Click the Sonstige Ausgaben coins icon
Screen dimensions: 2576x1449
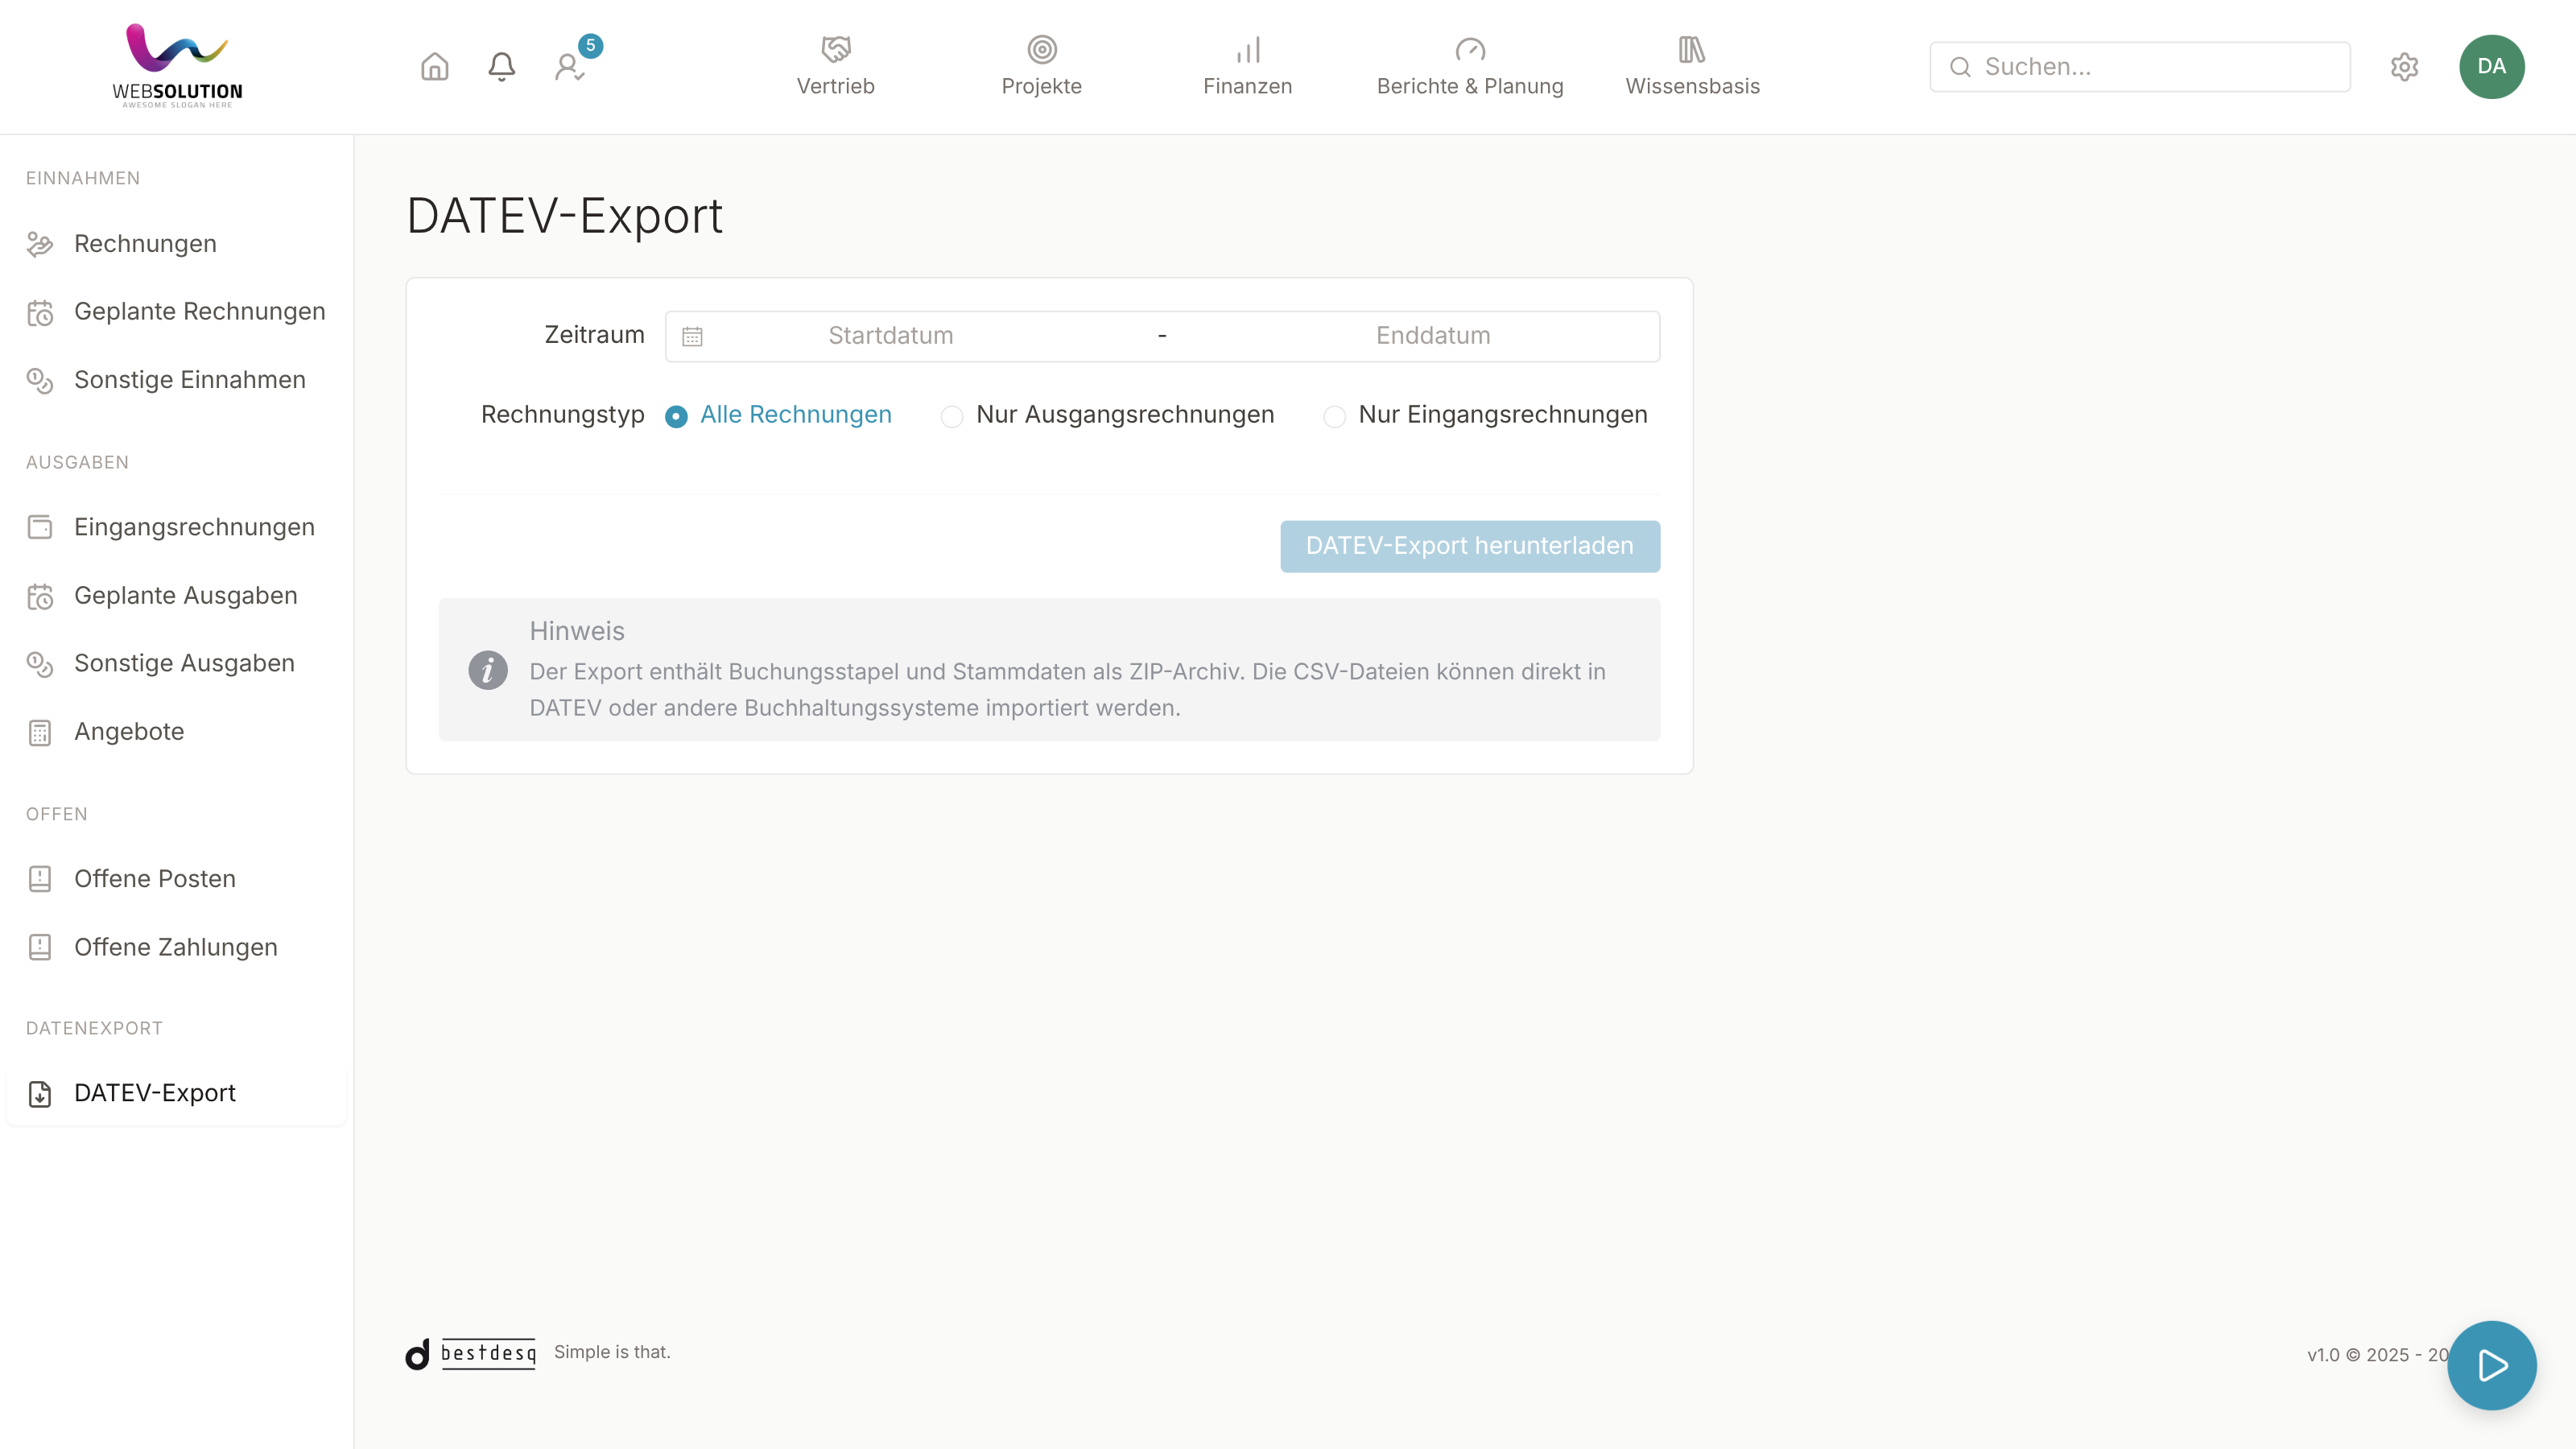click(40, 664)
